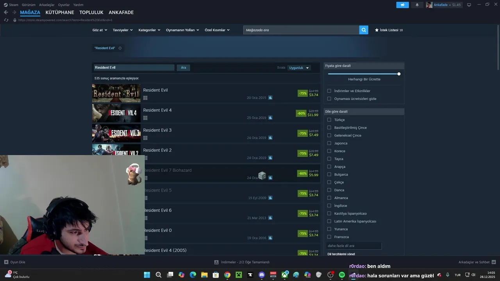Viewport: 500px width, 281px height.
Task: Collapse the Fiyata göre daralt section
Action: [x=364, y=66]
